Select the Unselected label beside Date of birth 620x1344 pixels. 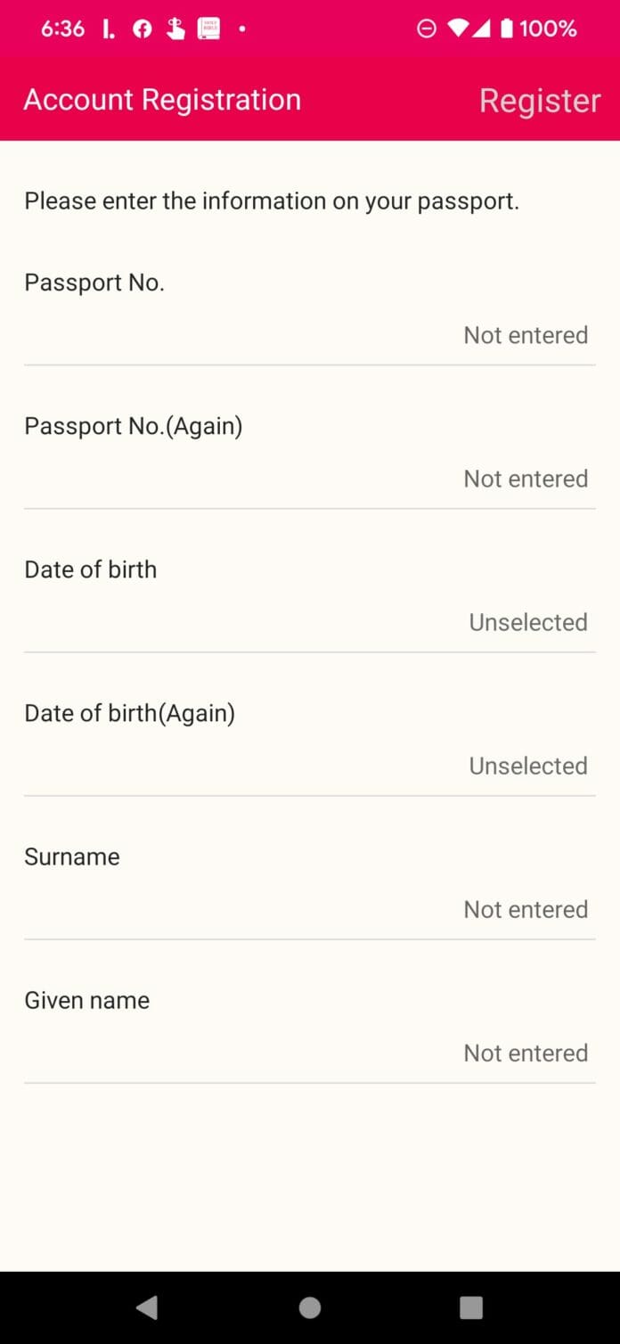pos(527,622)
